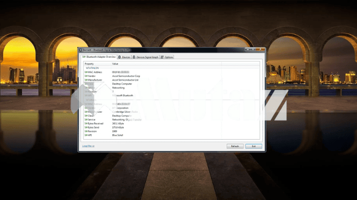Viewport: 357px width, 200px height.
Task: Select the value 'Blue Soleil'
Action: 118,135
